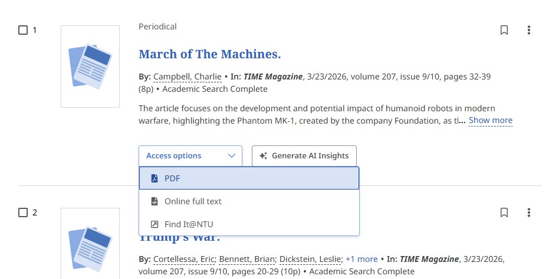Choose Online full text option
Screen dimensions: 549x279
[193, 201]
